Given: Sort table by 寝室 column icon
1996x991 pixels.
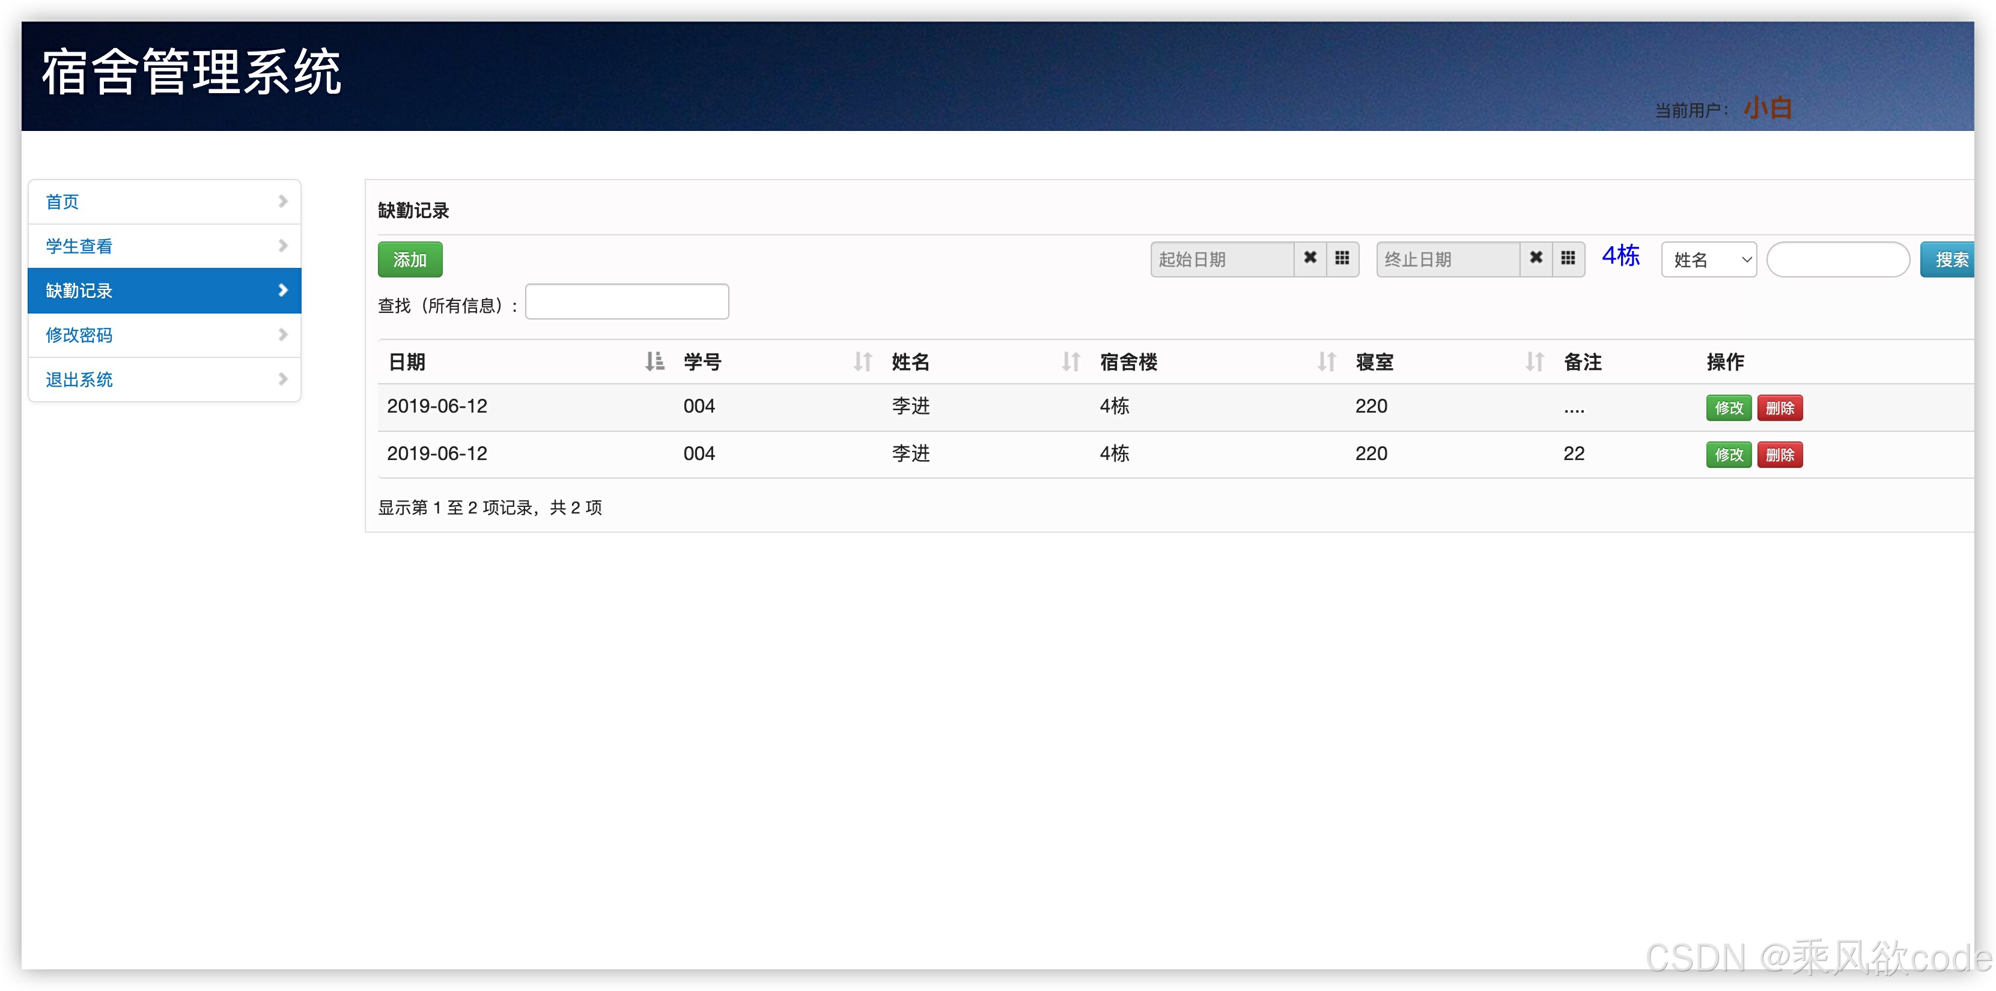Looking at the screenshot, I should coord(1534,362).
